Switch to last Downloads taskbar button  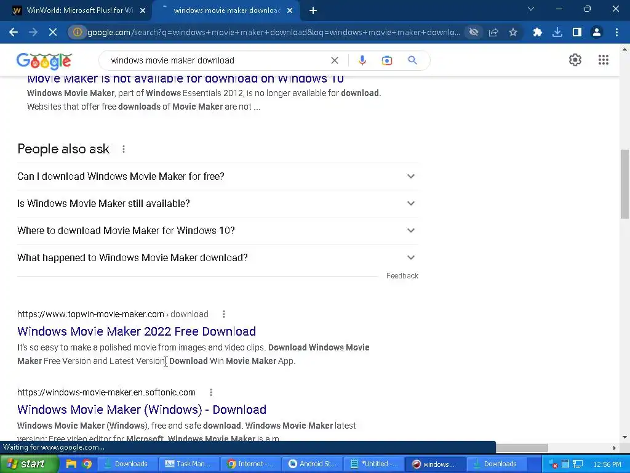click(497, 464)
